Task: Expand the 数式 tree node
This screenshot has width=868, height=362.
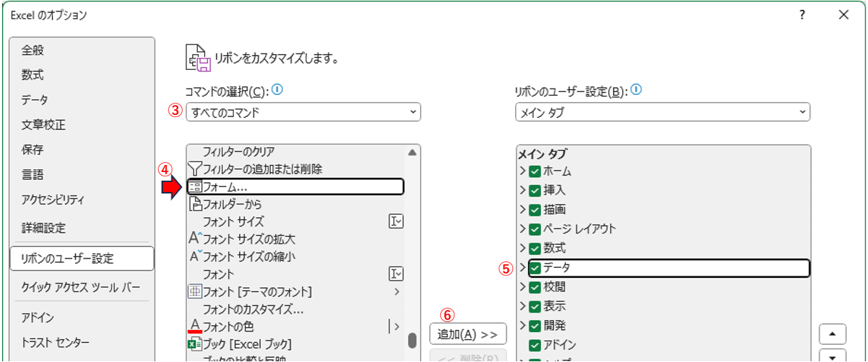Action: 523,248
